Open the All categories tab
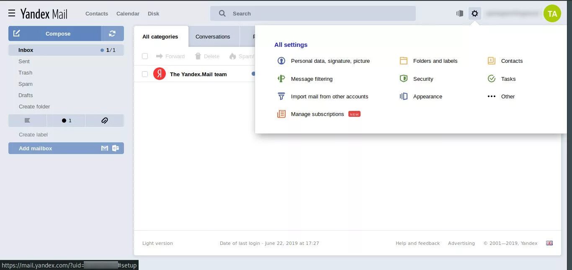 pos(160,36)
